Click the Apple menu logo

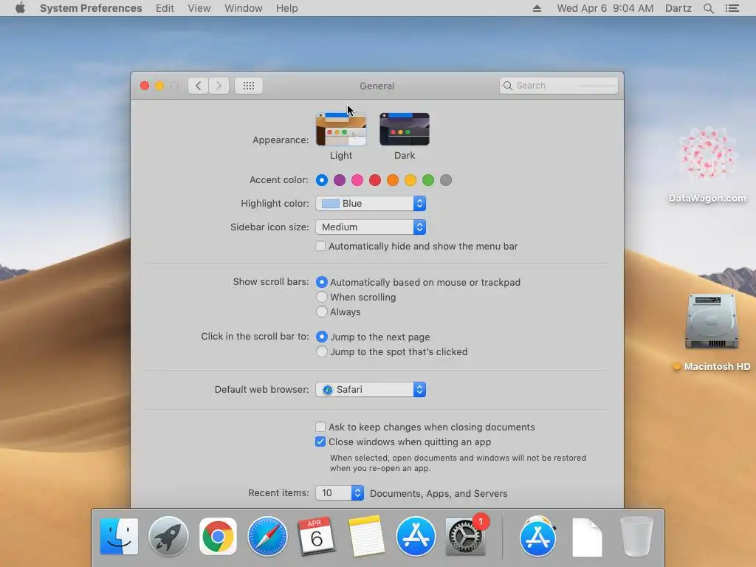[x=20, y=8]
